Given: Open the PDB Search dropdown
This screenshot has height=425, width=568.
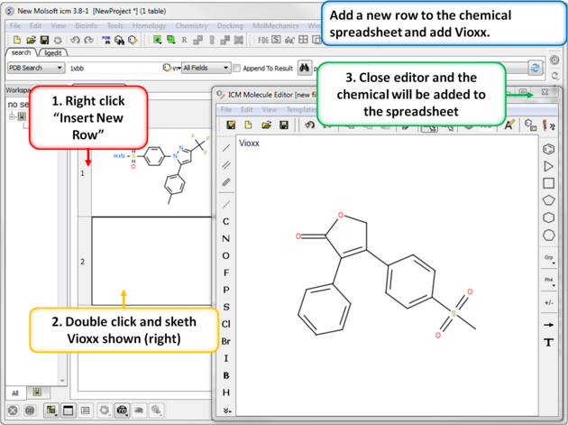Looking at the screenshot, I should click(x=35, y=68).
